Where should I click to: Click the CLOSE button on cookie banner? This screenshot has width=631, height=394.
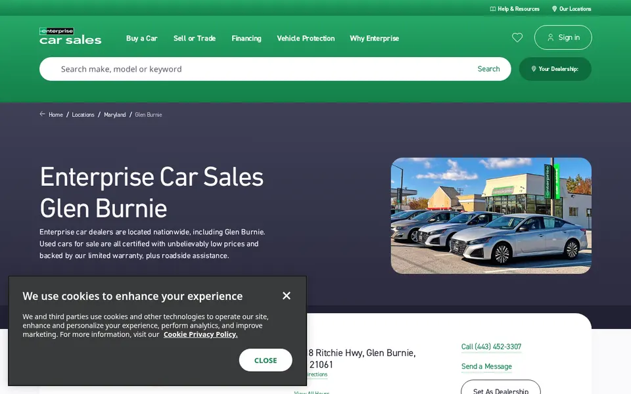point(266,361)
